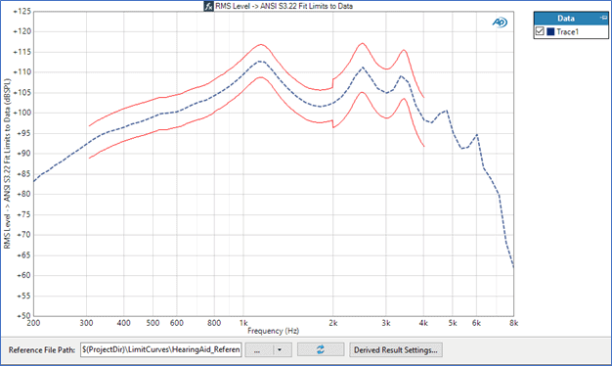Click the AP logo in graph corner
Image resolution: width=612 pixels, height=366 pixels.
(x=500, y=23)
